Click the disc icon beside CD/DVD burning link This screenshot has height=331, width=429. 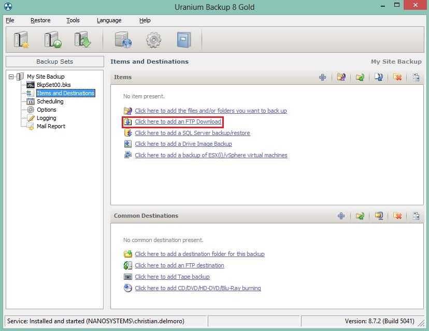point(128,288)
